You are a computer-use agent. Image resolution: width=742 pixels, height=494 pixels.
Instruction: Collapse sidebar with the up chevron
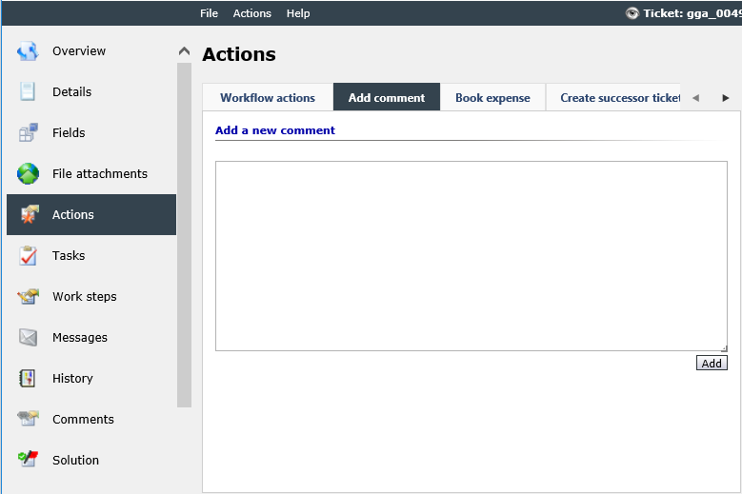click(x=184, y=51)
